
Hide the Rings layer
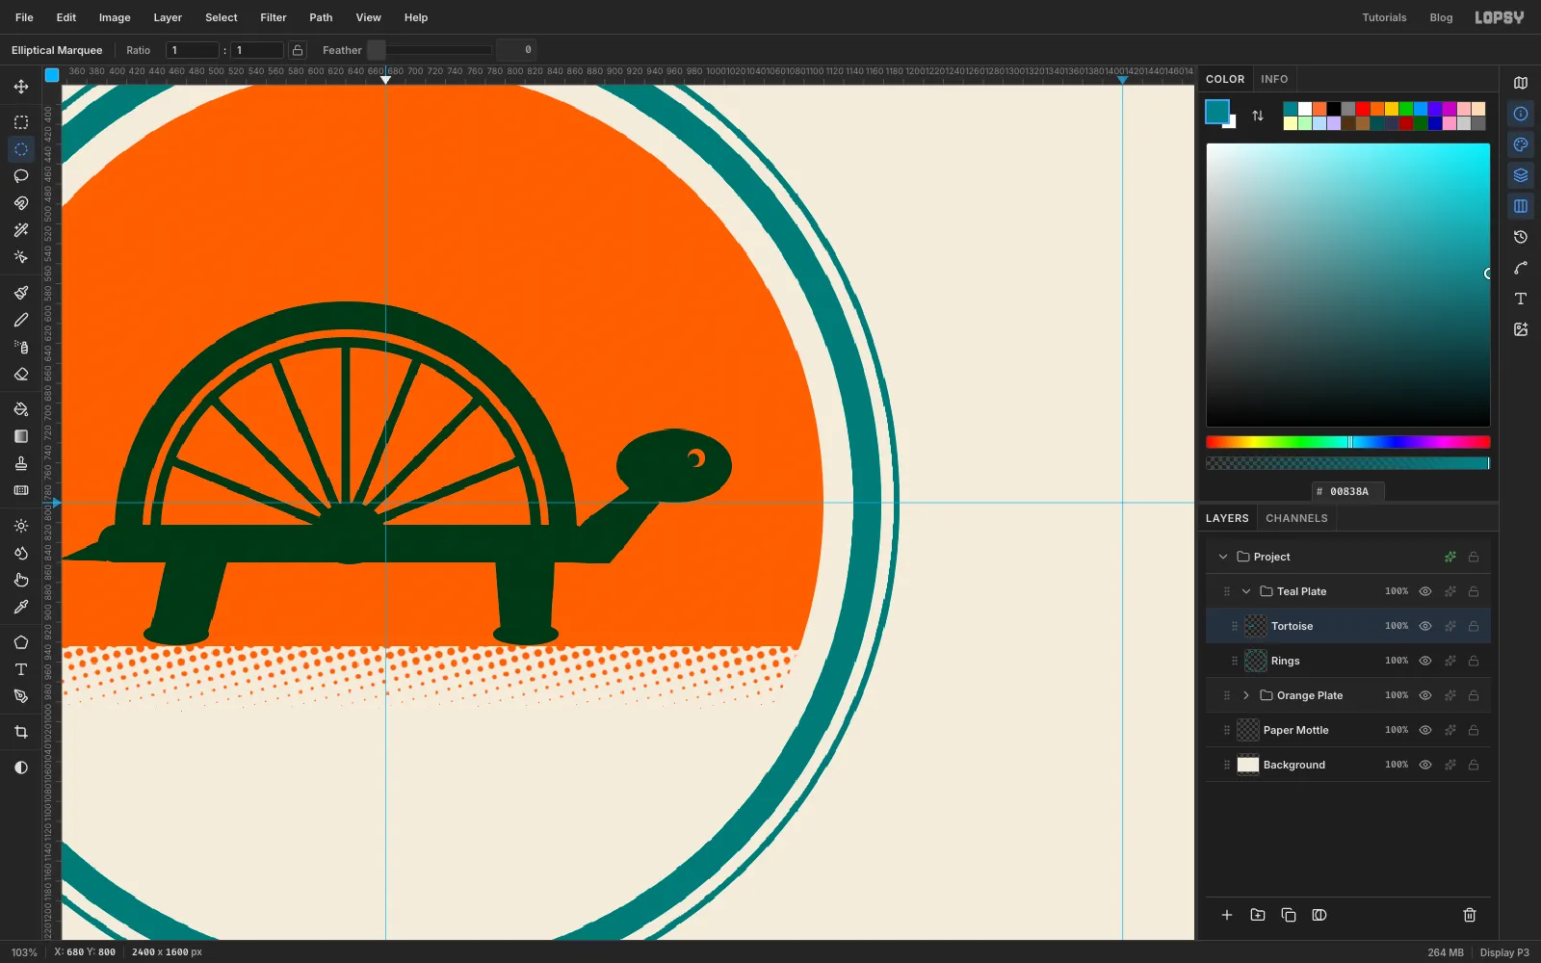(1425, 661)
